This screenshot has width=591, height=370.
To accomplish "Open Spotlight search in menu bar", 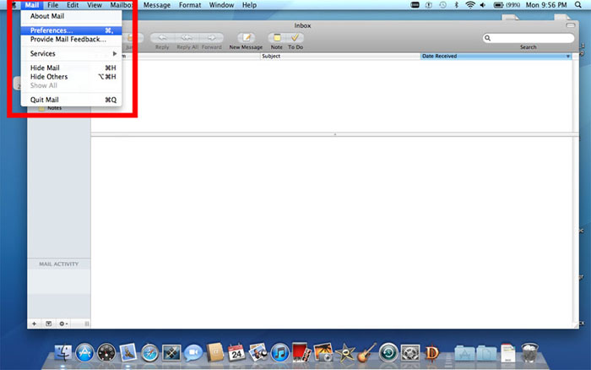I will tap(577, 5).
